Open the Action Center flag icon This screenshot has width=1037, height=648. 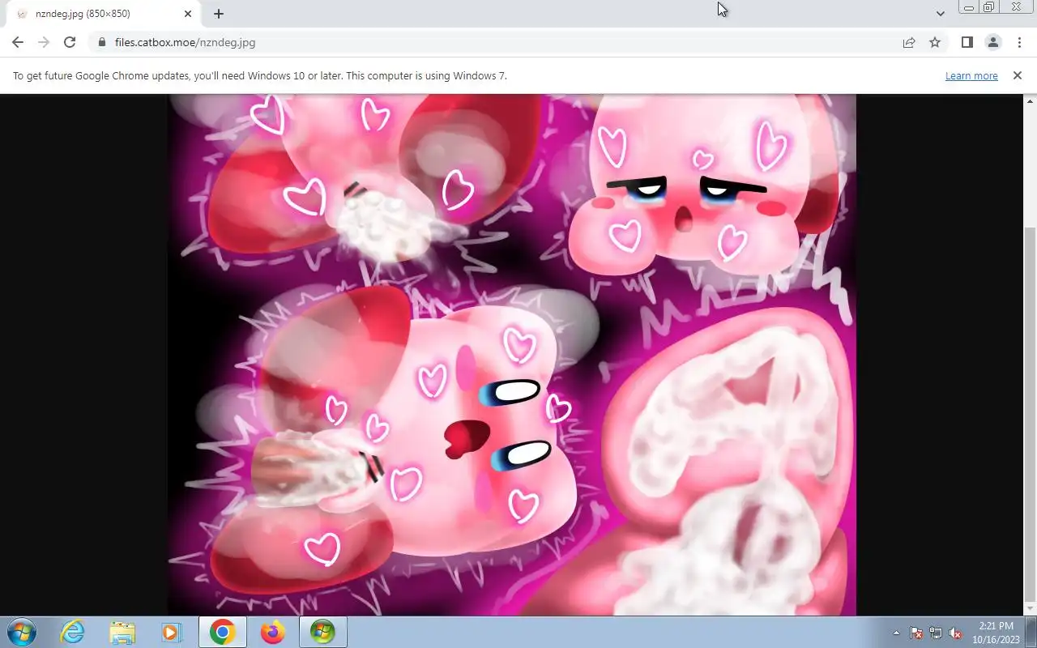coord(916,633)
